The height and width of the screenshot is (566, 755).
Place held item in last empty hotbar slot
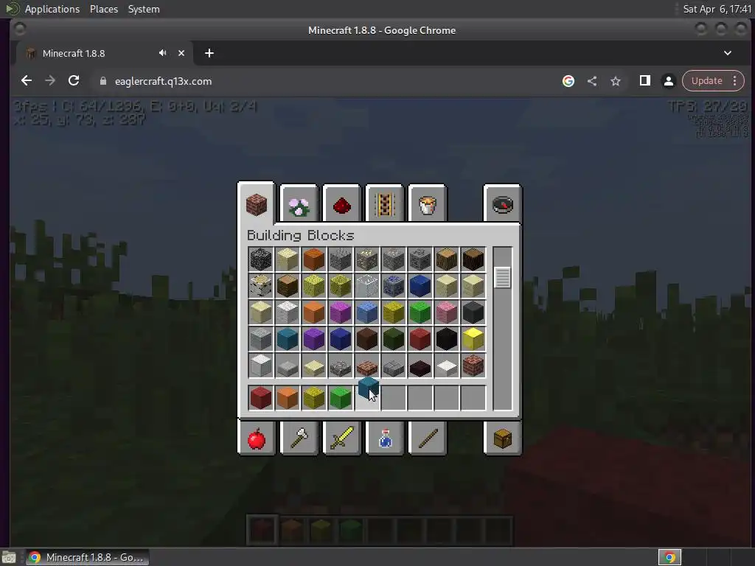point(473,398)
